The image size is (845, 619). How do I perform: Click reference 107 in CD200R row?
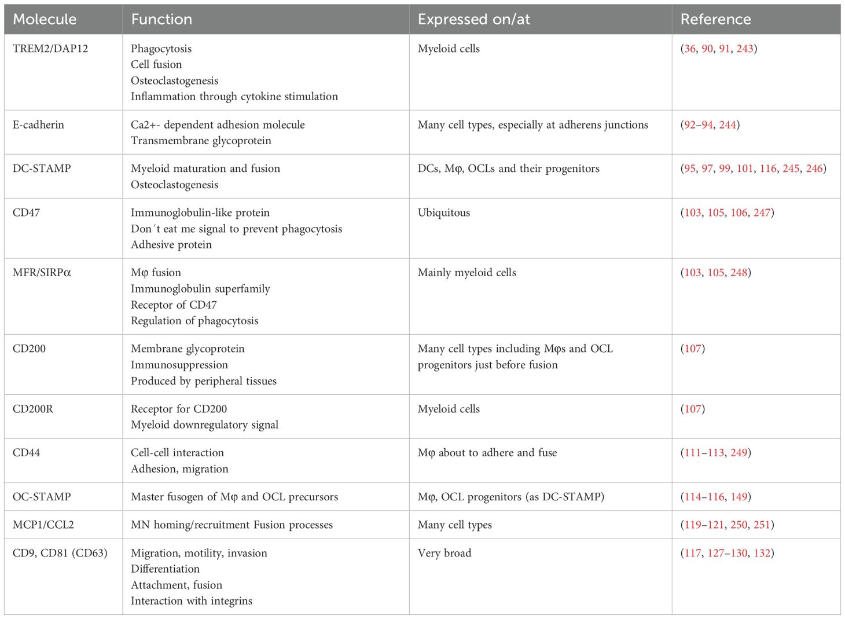[693, 409]
